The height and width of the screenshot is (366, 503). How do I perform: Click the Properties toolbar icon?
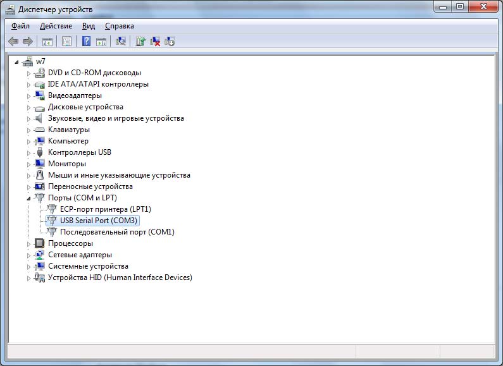[65, 41]
